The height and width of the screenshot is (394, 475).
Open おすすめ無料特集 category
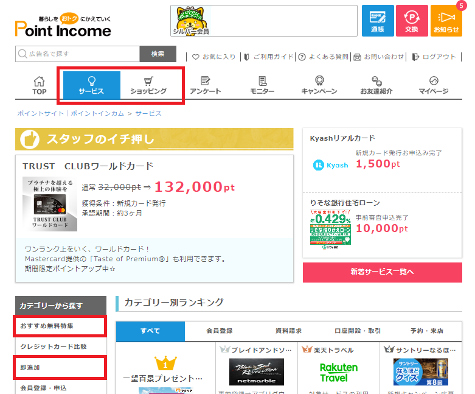[60, 326]
